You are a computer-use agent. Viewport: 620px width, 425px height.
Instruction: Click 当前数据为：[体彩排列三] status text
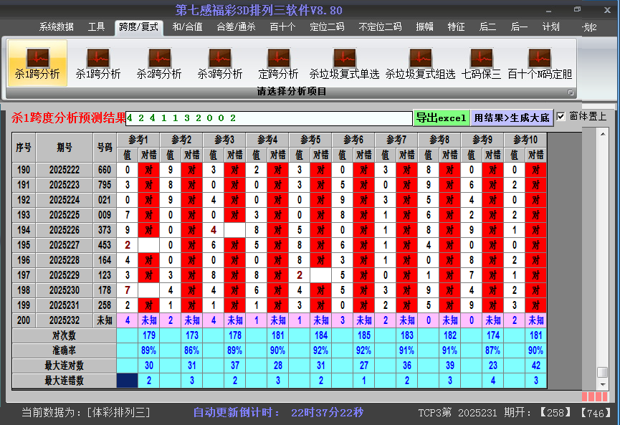point(86,413)
